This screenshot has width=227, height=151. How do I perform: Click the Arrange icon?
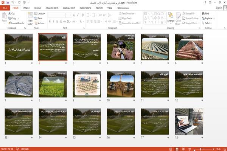point(171,15)
